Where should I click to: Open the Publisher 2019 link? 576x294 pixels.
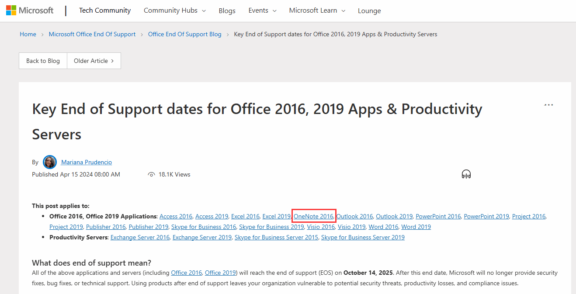[149, 227]
